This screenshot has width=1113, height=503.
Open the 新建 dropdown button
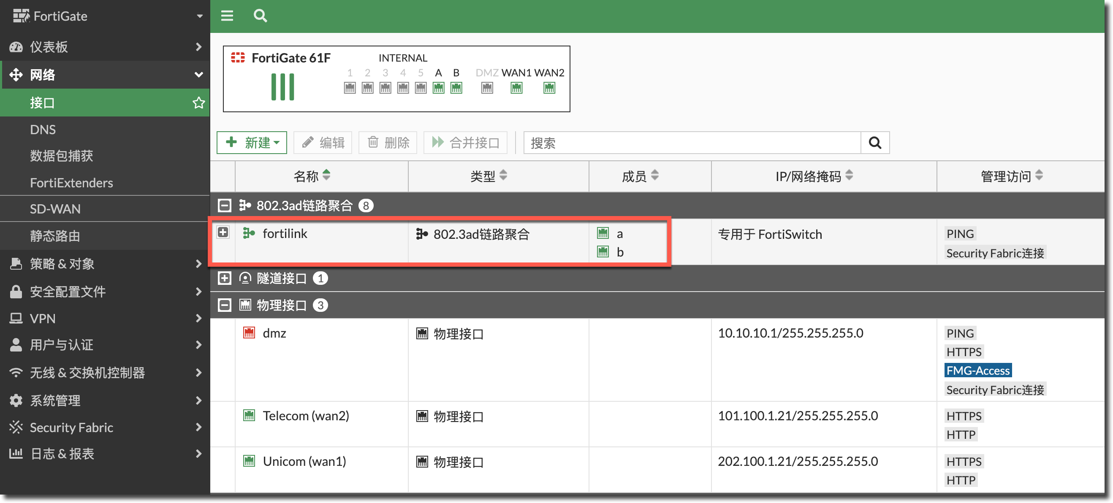coord(252,143)
